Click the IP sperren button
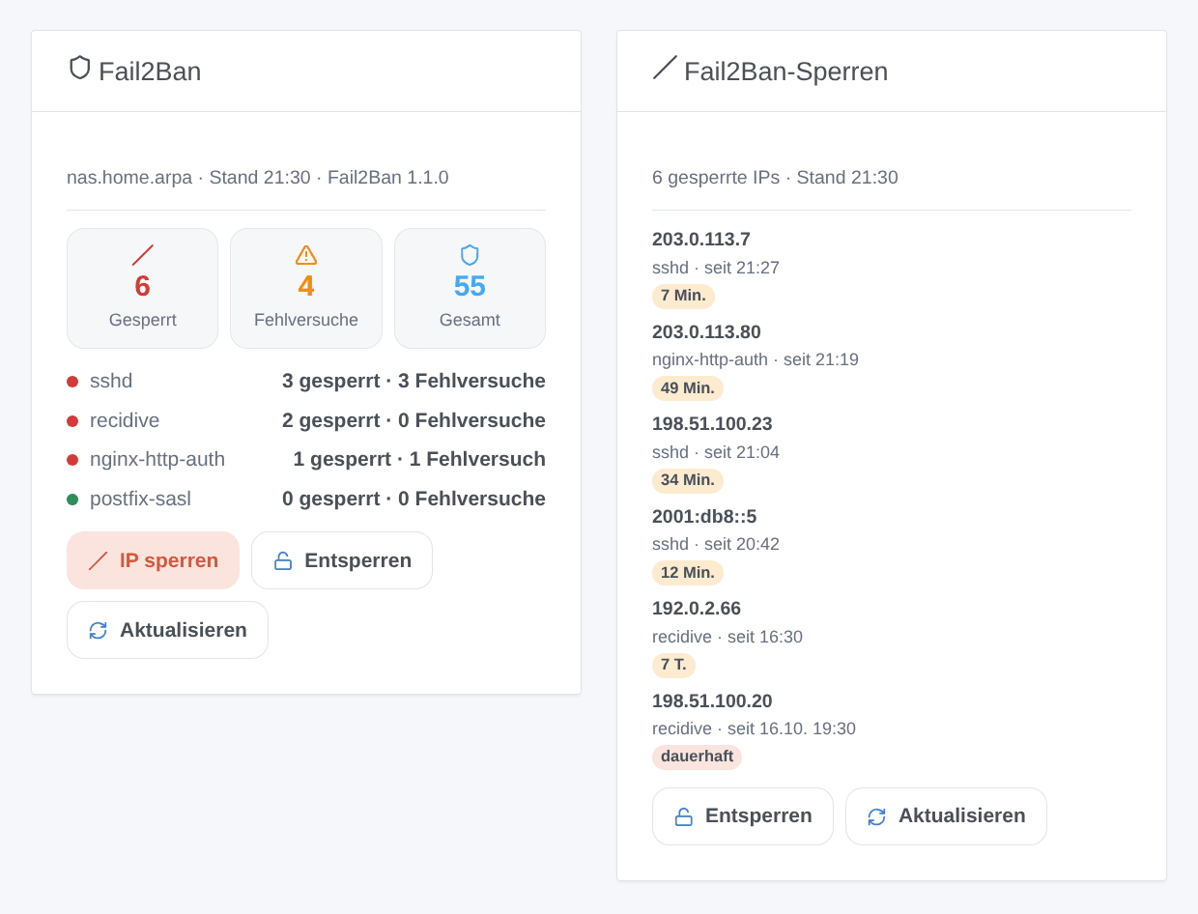1198x914 pixels. click(x=153, y=560)
